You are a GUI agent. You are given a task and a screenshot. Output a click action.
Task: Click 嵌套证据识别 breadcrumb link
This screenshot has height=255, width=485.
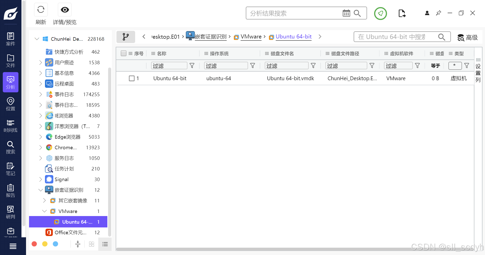click(x=211, y=37)
